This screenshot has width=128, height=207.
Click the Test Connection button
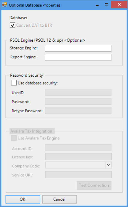point(94,186)
